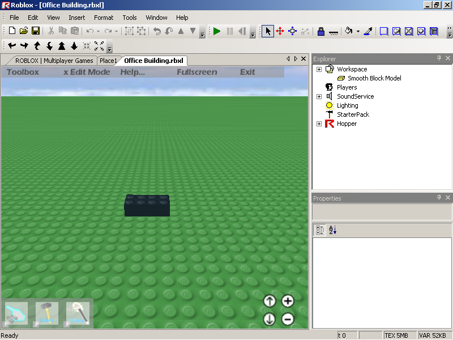
Task: Select Lighting in the Explorer tree
Action: [x=347, y=105]
